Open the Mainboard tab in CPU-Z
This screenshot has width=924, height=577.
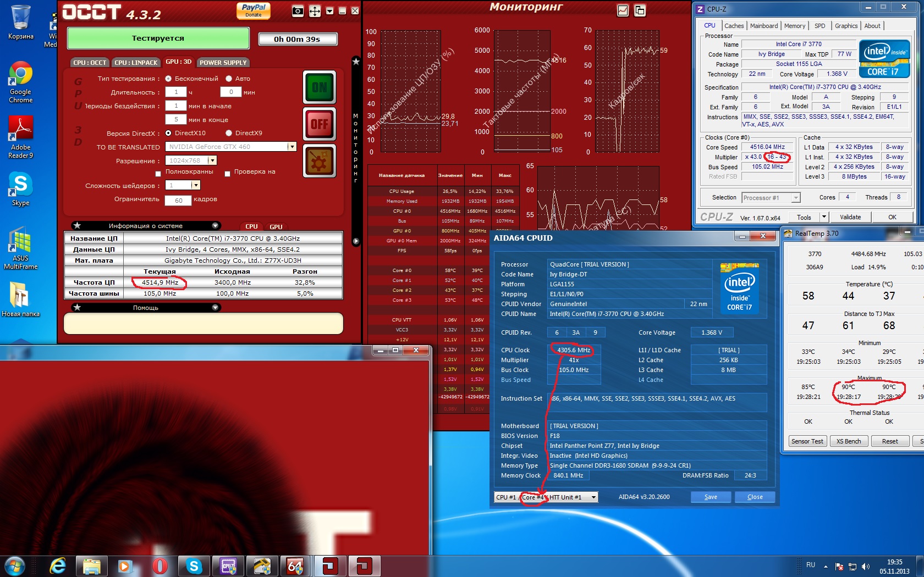[x=764, y=26]
